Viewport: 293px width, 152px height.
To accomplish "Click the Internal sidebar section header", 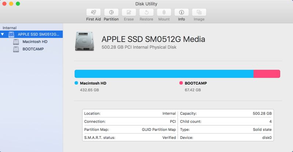I will [10, 28].
